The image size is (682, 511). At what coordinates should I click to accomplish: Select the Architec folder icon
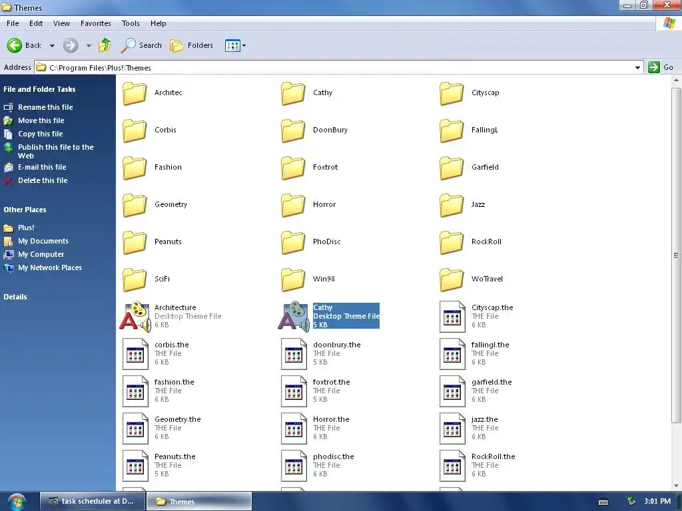click(x=135, y=93)
